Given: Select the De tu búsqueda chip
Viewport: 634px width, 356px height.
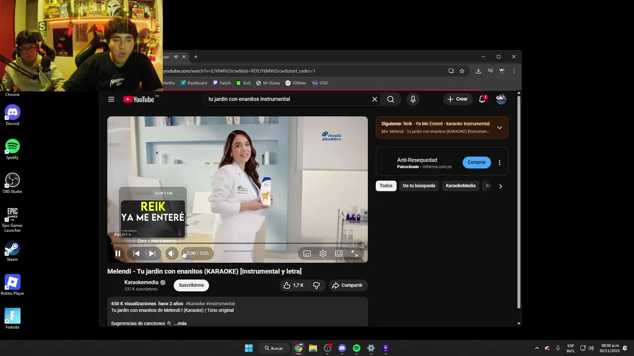Looking at the screenshot, I should [419, 186].
